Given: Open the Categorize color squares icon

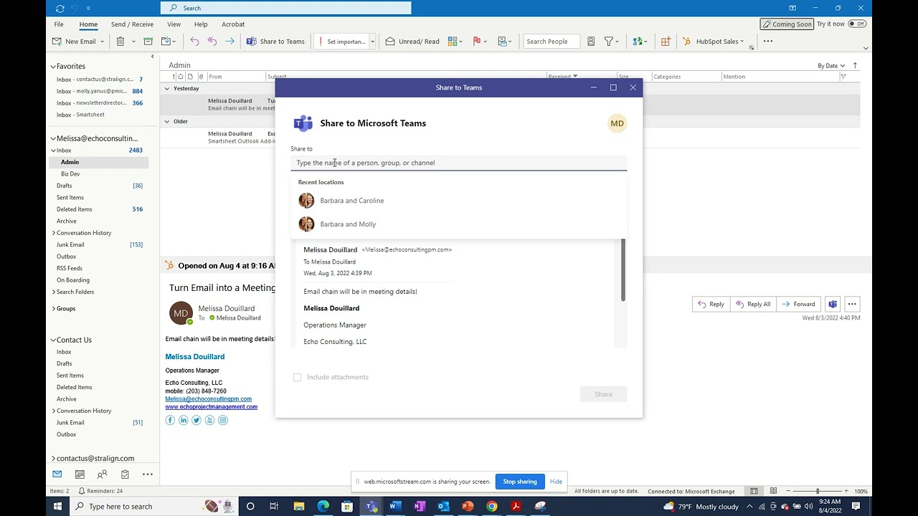Looking at the screenshot, I should [x=453, y=42].
